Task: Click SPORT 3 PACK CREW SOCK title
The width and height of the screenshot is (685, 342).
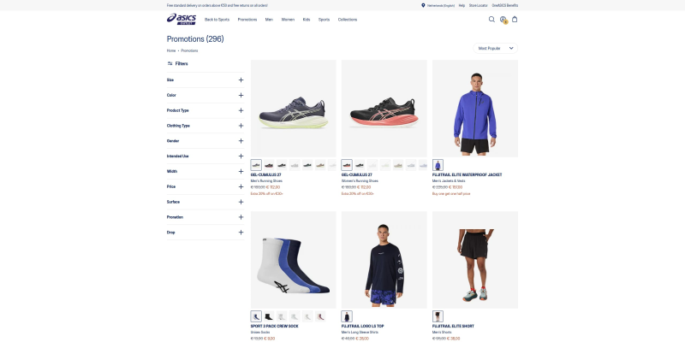Action: 274,327
